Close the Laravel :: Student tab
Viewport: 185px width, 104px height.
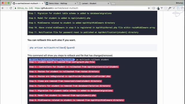(108, 3)
